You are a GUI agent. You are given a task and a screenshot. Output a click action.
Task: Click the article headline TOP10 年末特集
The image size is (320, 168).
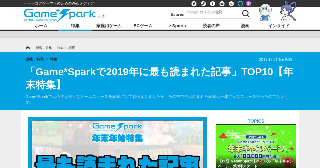[x=159, y=78]
